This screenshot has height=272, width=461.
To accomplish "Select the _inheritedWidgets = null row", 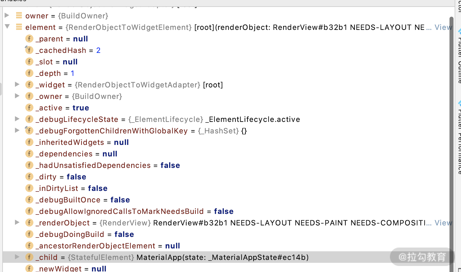I will [x=82, y=142].
